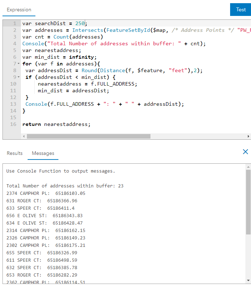Click the message row "656 E OLIVE ST"

coord(44,216)
